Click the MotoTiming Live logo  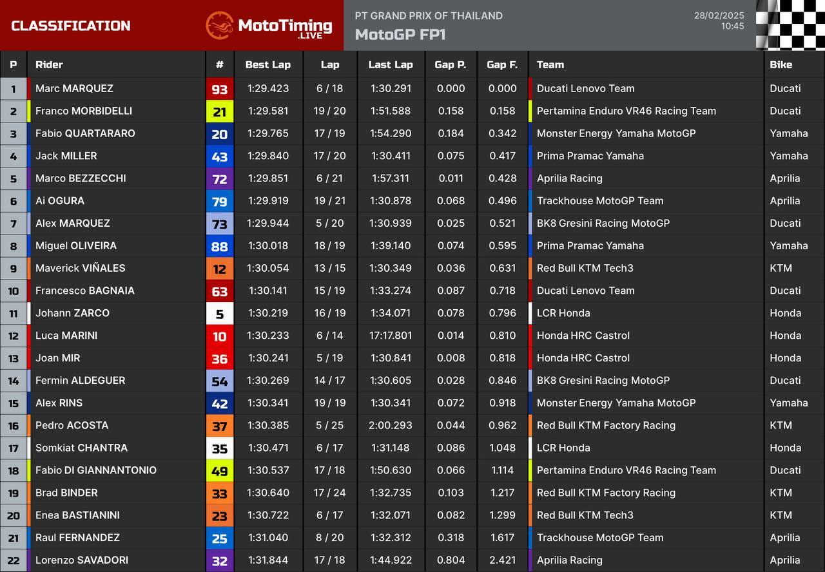pyautogui.click(x=269, y=26)
